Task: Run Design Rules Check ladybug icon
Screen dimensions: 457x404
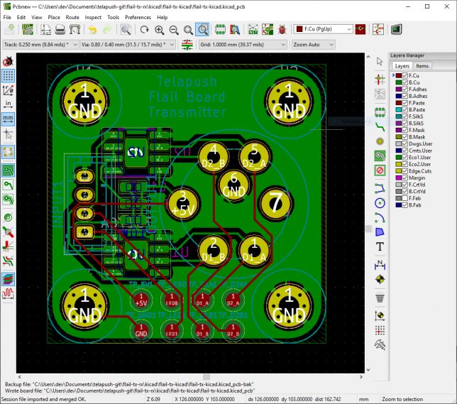Action: pyautogui.click(x=282, y=29)
